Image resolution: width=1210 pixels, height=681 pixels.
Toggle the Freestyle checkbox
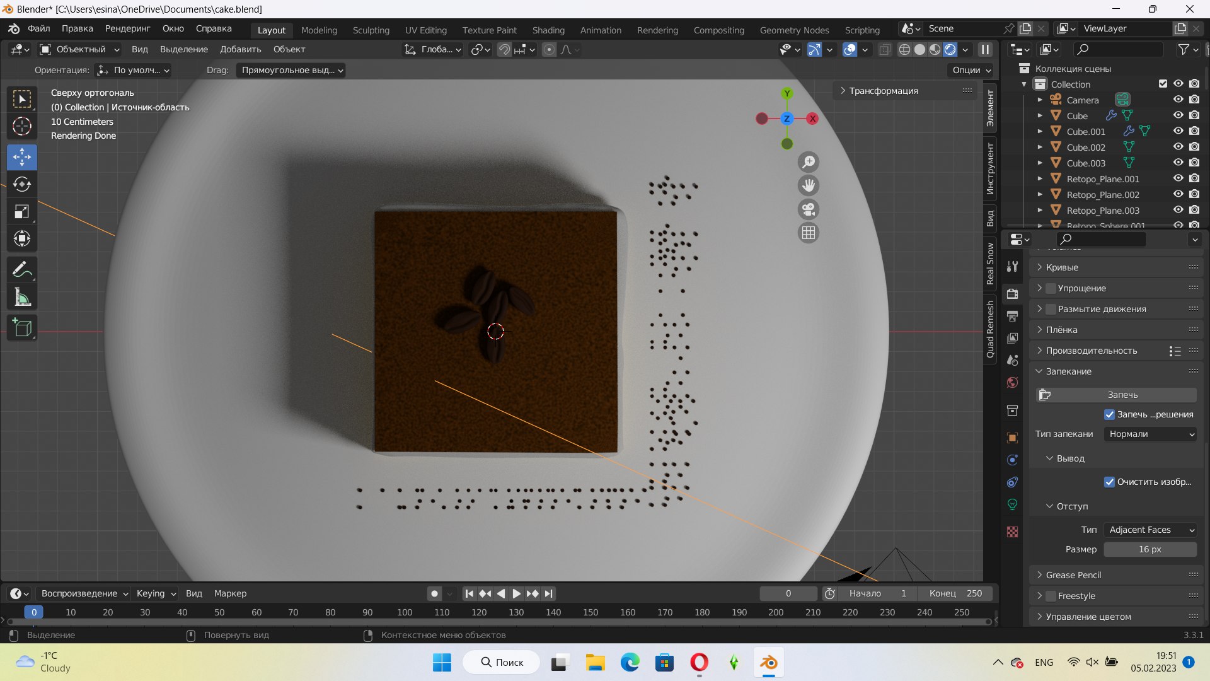click(1051, 596)
